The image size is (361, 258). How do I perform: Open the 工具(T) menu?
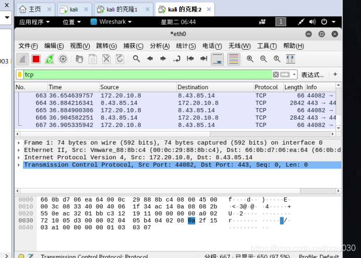pyautogui.click(x=267, y=46)
